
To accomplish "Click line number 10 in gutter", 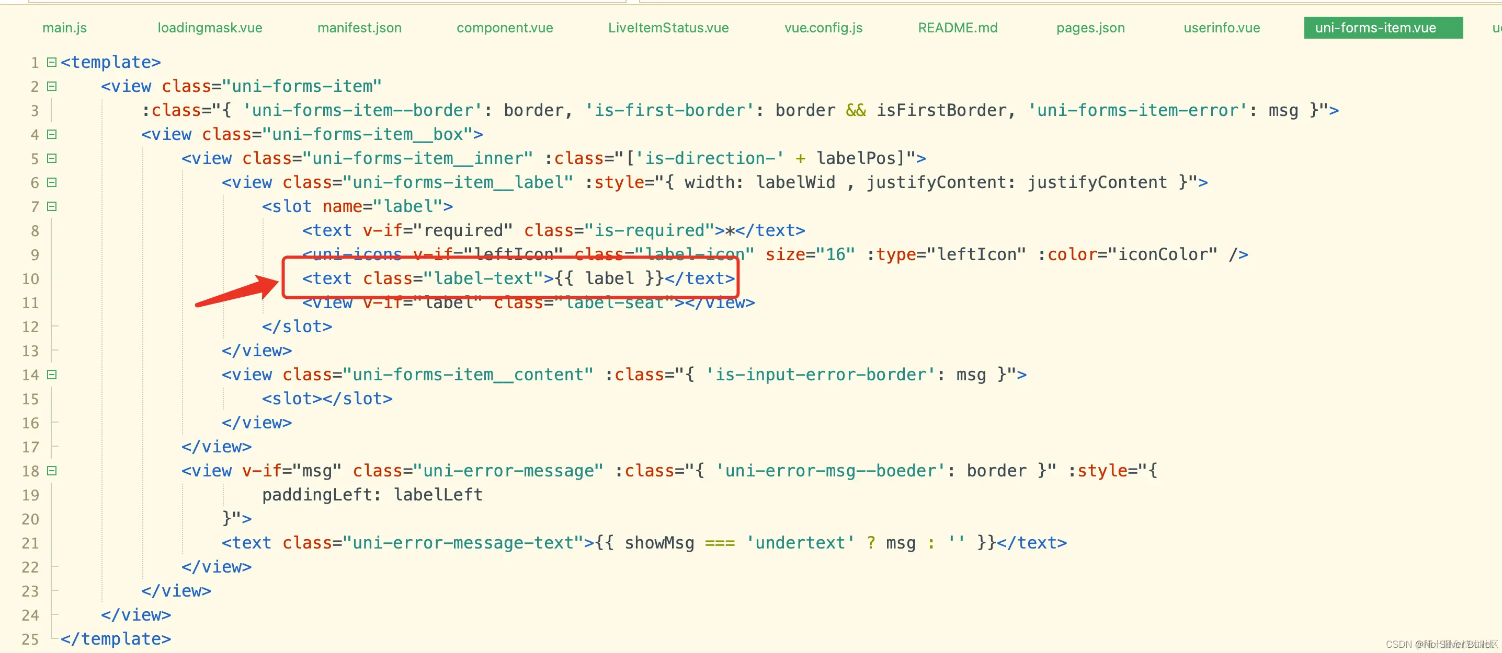I will point(30,279).
